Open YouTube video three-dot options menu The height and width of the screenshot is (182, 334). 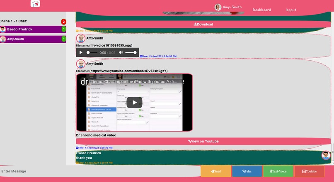pos(184,81)
